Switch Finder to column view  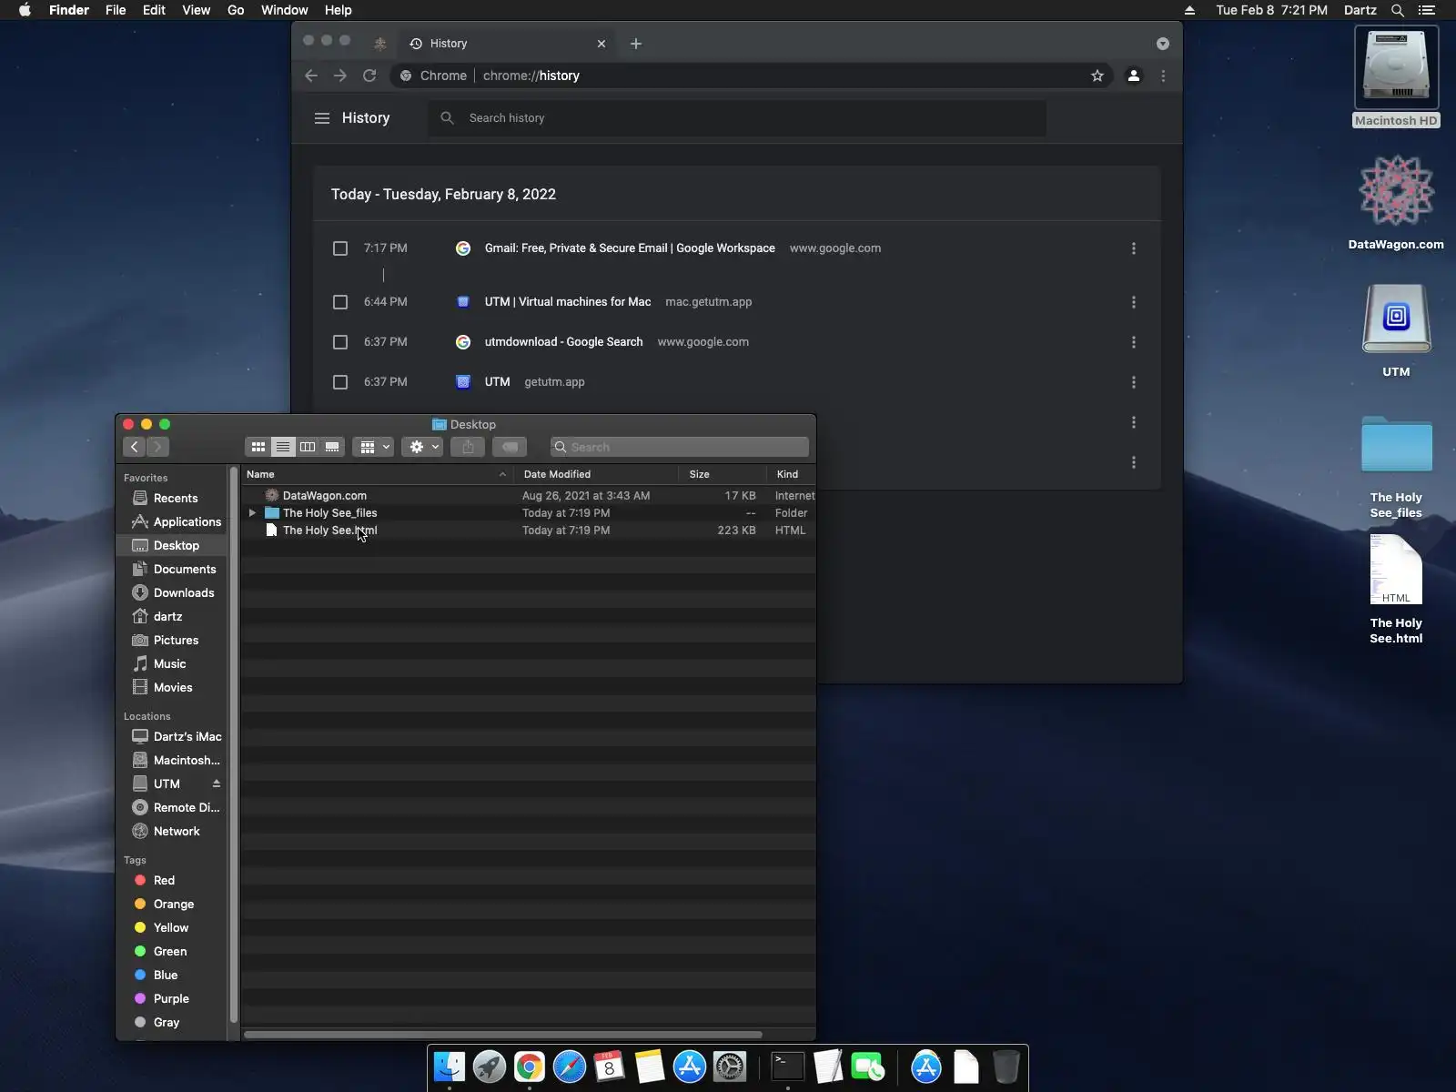(308, 447)
